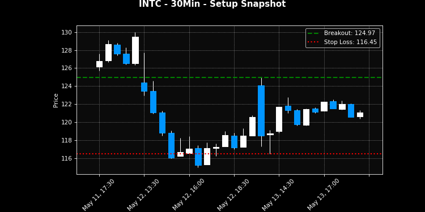Click the 116 price tick label
Screen dimensions: 425x212
[x=67, y=158]
